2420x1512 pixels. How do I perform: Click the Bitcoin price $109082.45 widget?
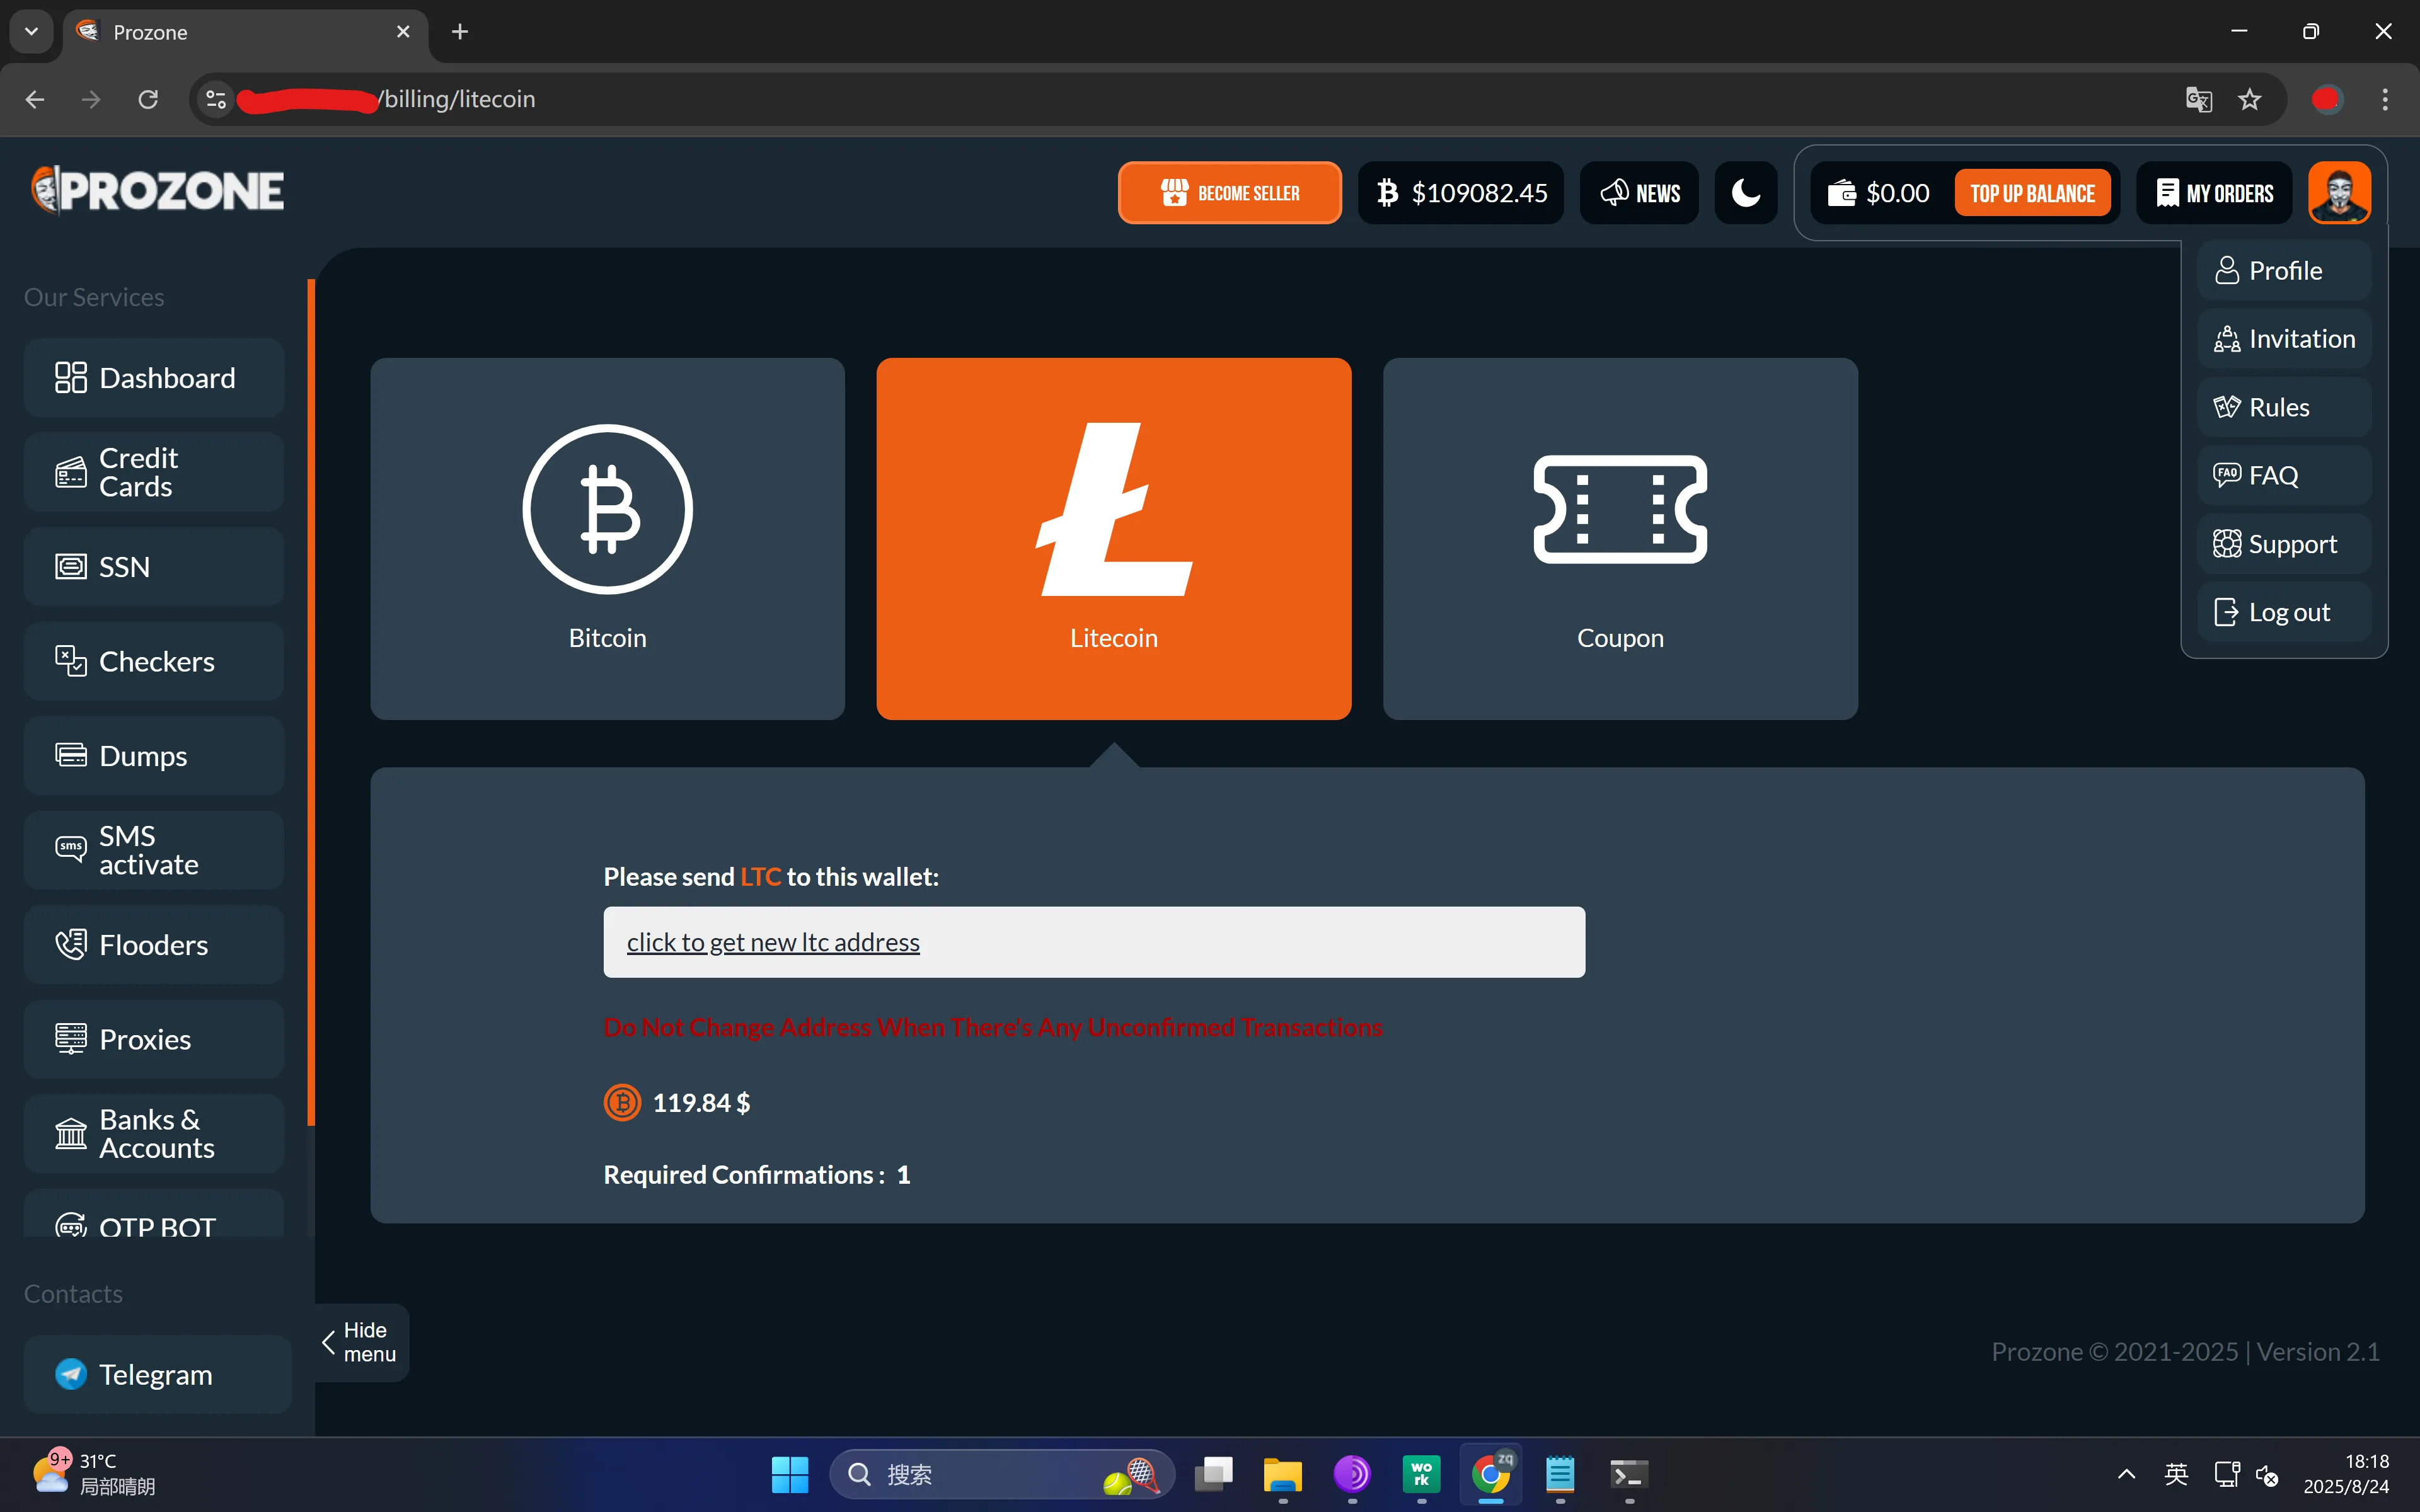[x=1460, y=193]
